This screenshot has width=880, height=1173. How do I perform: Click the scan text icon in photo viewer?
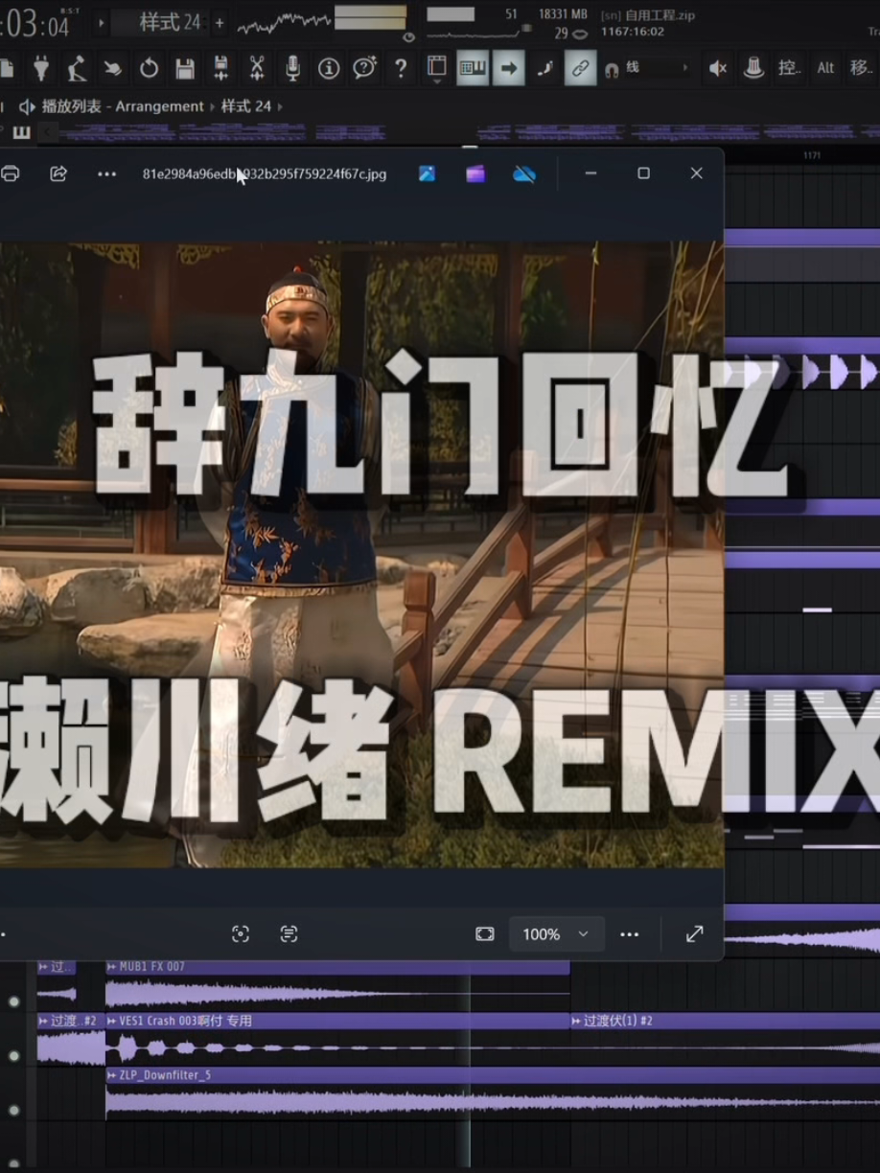point(289,933)
